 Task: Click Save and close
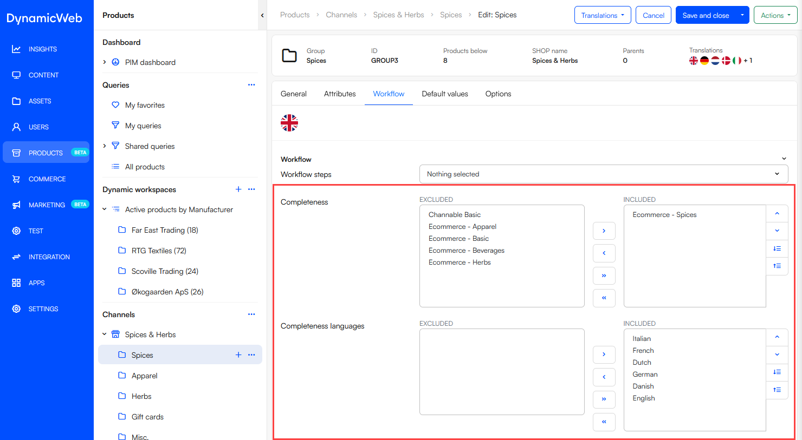pyautogui.click(x=706, y=15)
